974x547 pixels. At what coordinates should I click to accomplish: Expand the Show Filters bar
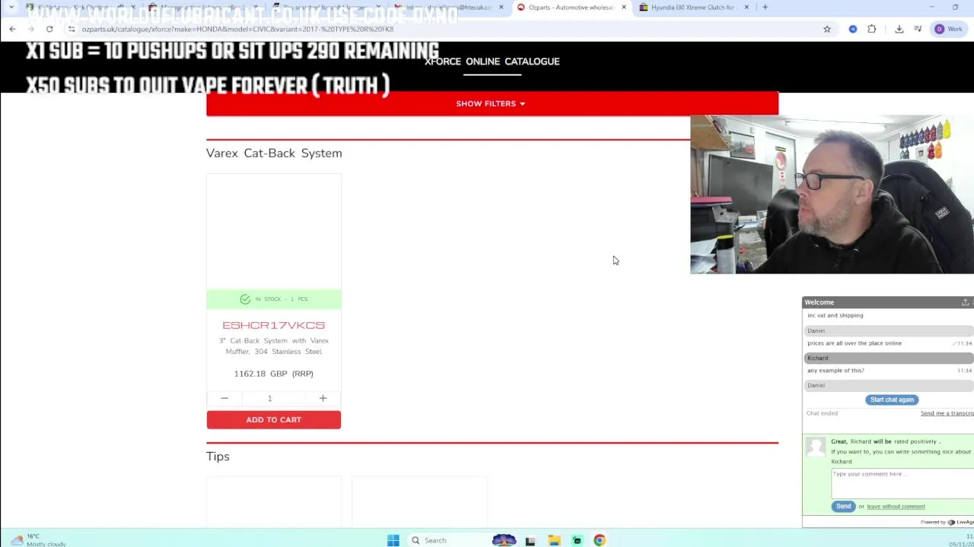(492, 103)
